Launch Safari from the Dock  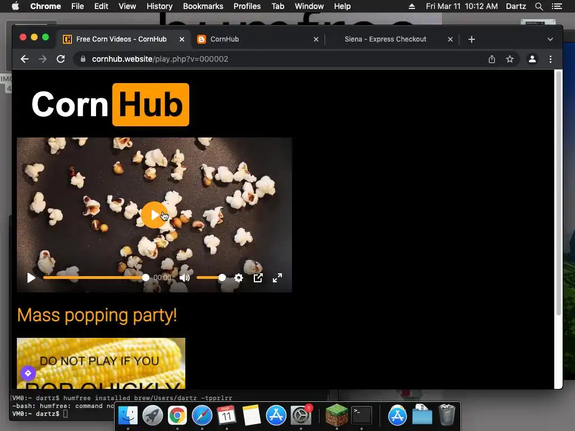202,416
